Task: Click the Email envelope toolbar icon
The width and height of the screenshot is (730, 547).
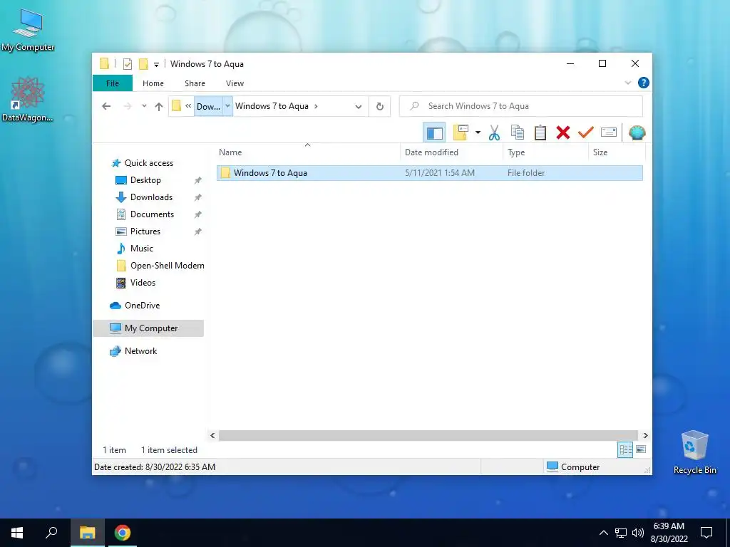Action: 609,132
